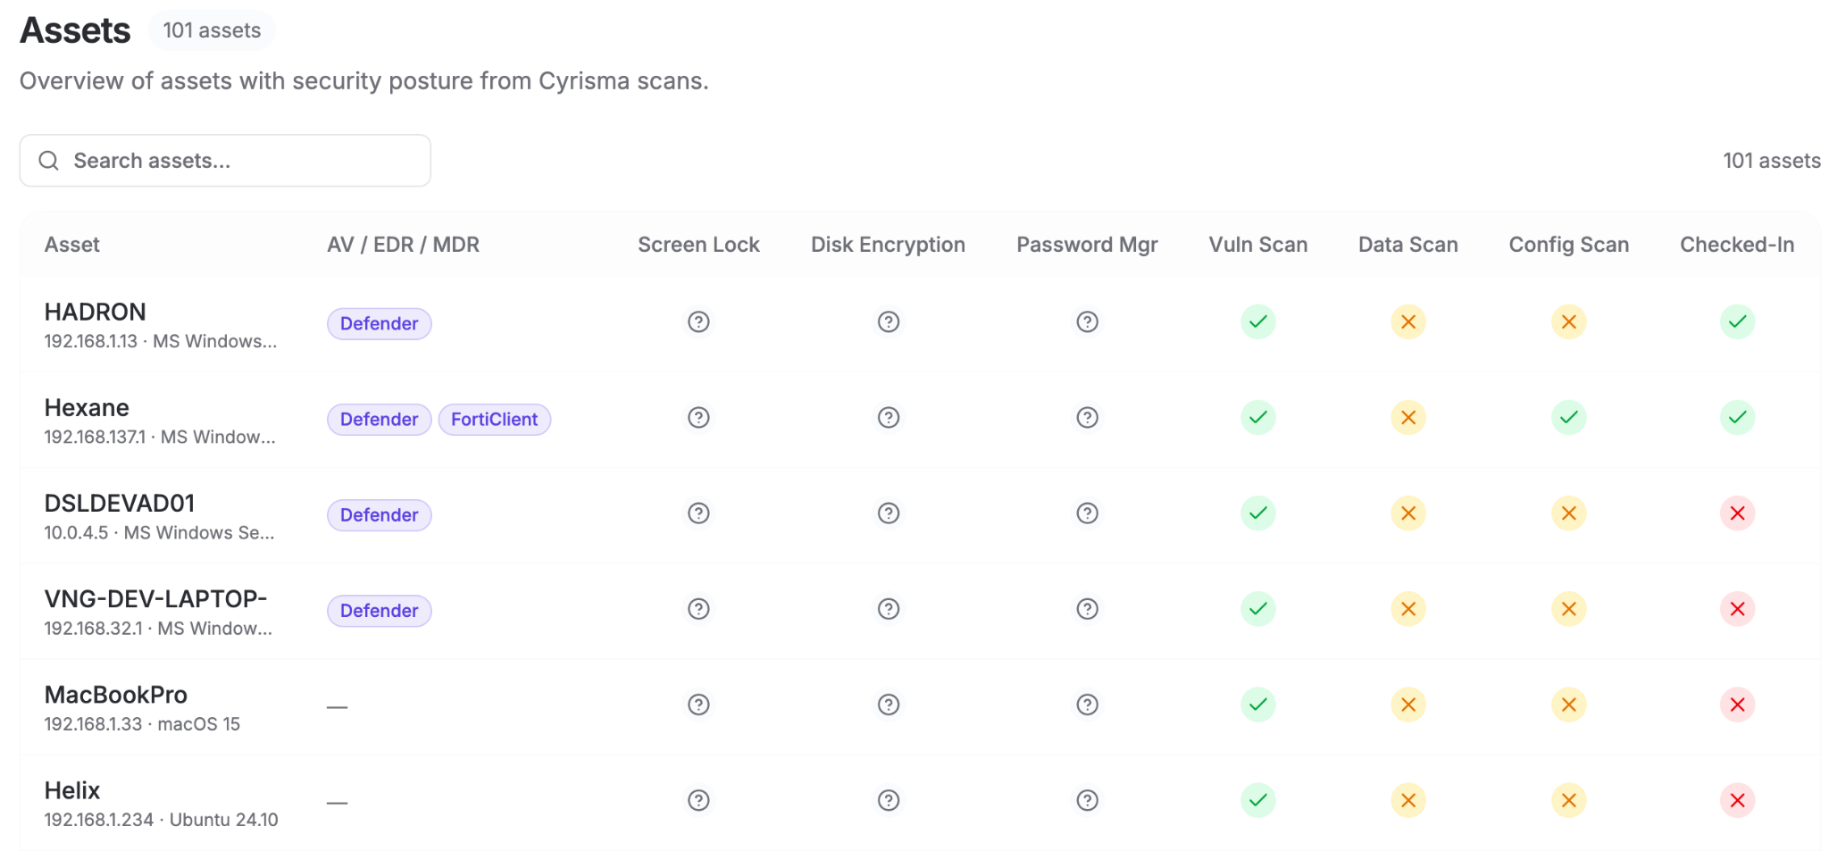Click VNG-DEV-LAPTOP- Password Mgr unknown icon
Screen dimensions: 1829x851
[x=1087, y=609]
